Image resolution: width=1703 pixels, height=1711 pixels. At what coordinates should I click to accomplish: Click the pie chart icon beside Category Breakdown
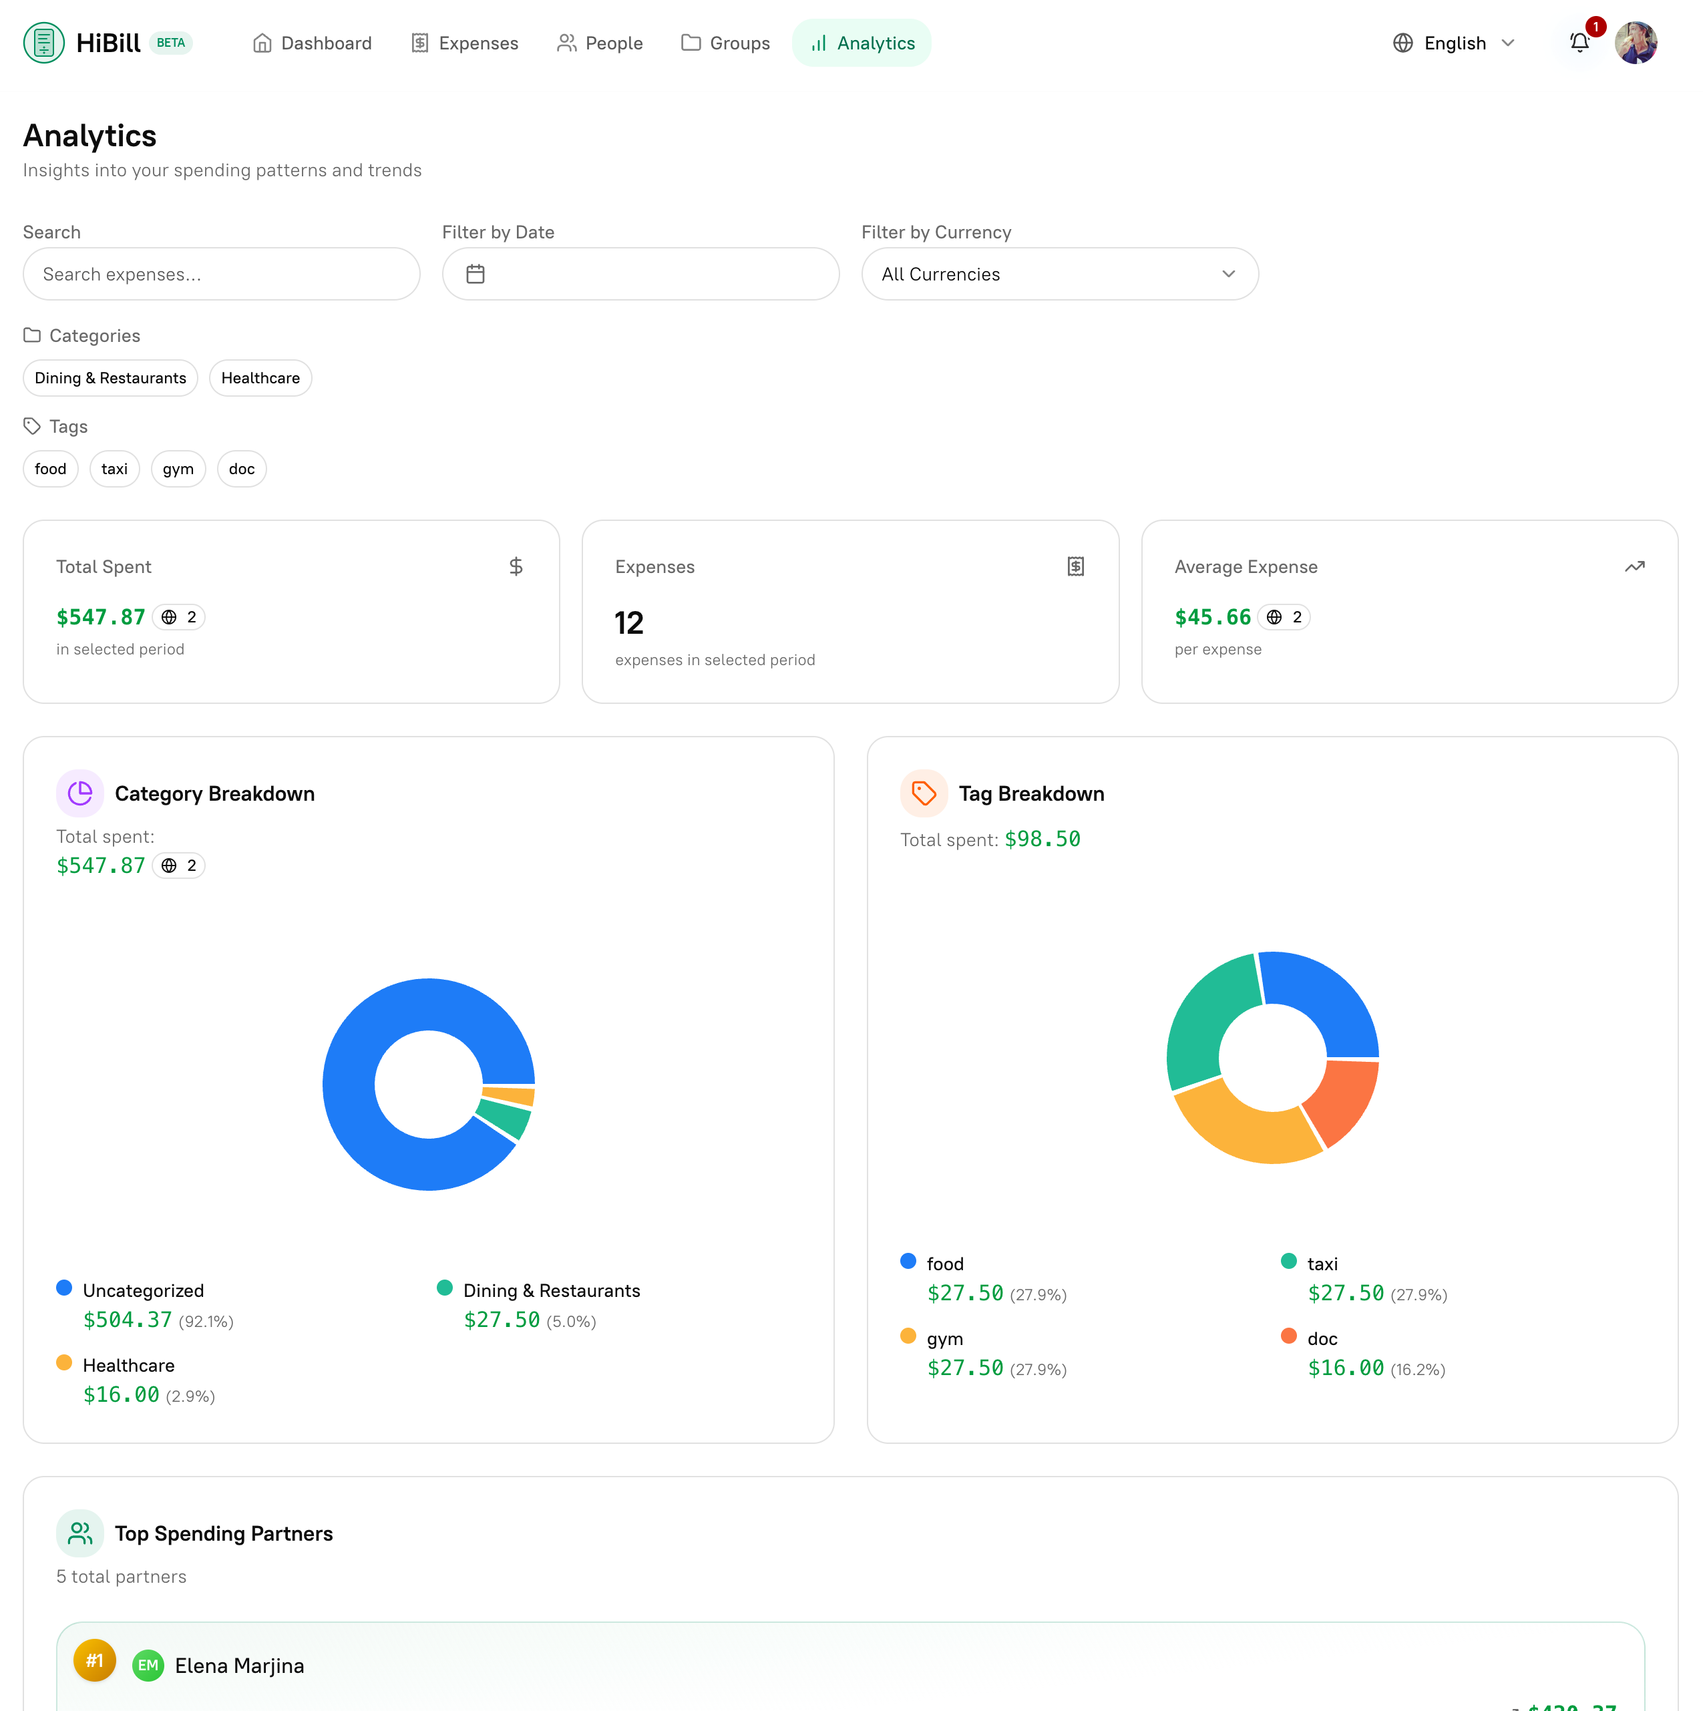coord(79,793)
